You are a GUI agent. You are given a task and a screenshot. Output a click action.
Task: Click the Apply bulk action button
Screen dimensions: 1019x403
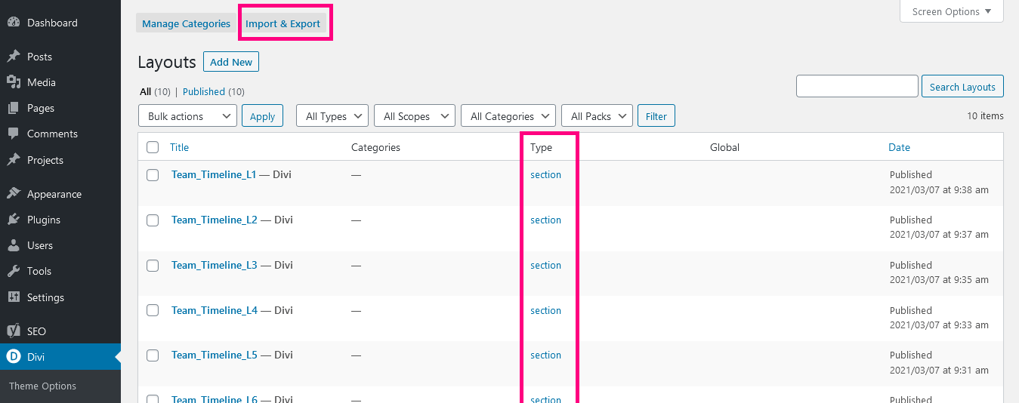(x=262, y=116)
